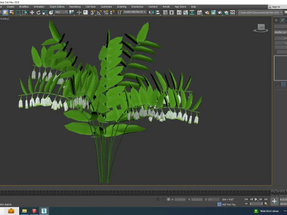The width and height of the screenshot is (287, 215).
Task: Click the Mirror tool icon
Action: [x=151, y=13]
